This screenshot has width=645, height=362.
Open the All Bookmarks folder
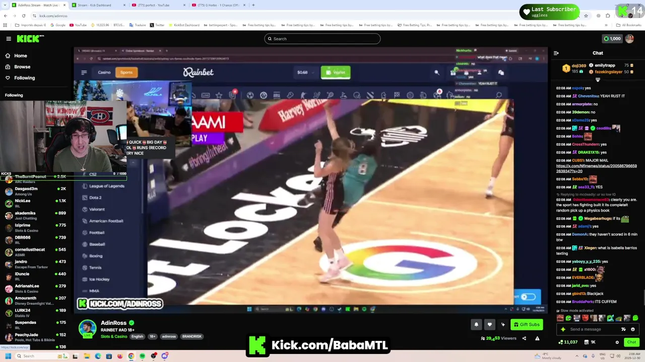coord(629,25)
